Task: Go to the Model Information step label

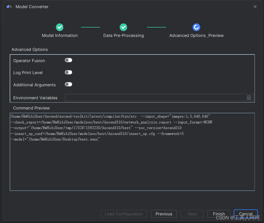Action: [x=60, y=35]
